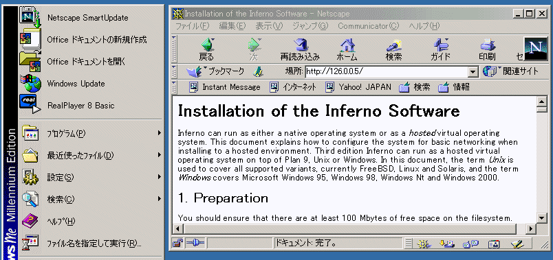553x260 pixels.
Task: Open the Bookmarks (ブックマーク) dropdown
Action: (215, 71)
